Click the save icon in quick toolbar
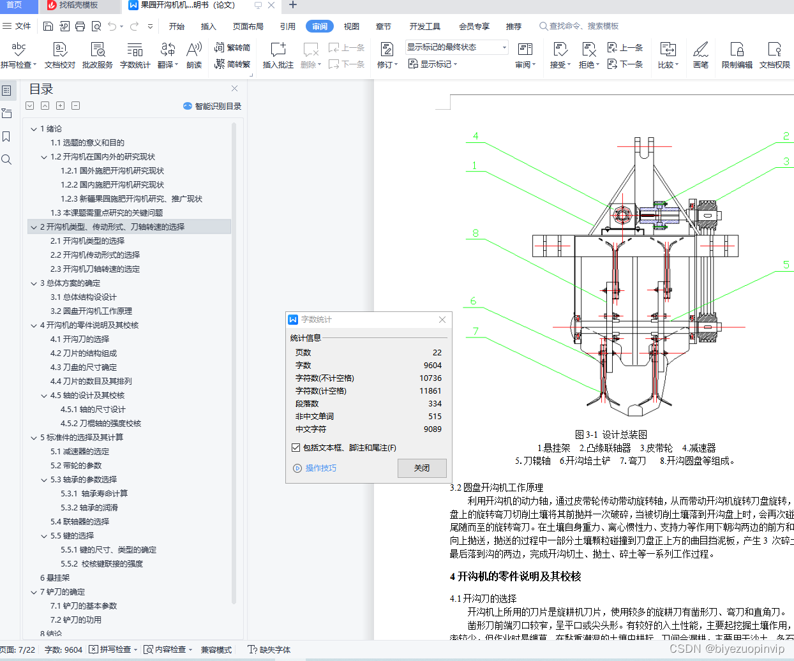The width and height of the screenshot is (794, 661). 49,26
